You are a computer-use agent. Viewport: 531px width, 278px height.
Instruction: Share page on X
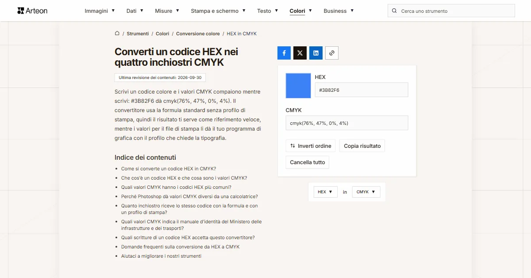pos(300,53)
